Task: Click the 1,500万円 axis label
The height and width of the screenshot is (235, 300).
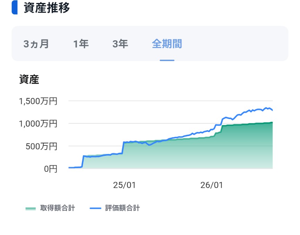Action: (x=38, y=101)
